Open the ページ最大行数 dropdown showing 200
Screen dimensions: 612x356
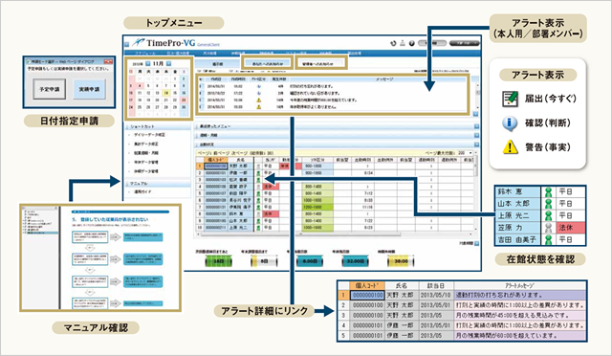[466, 153]
